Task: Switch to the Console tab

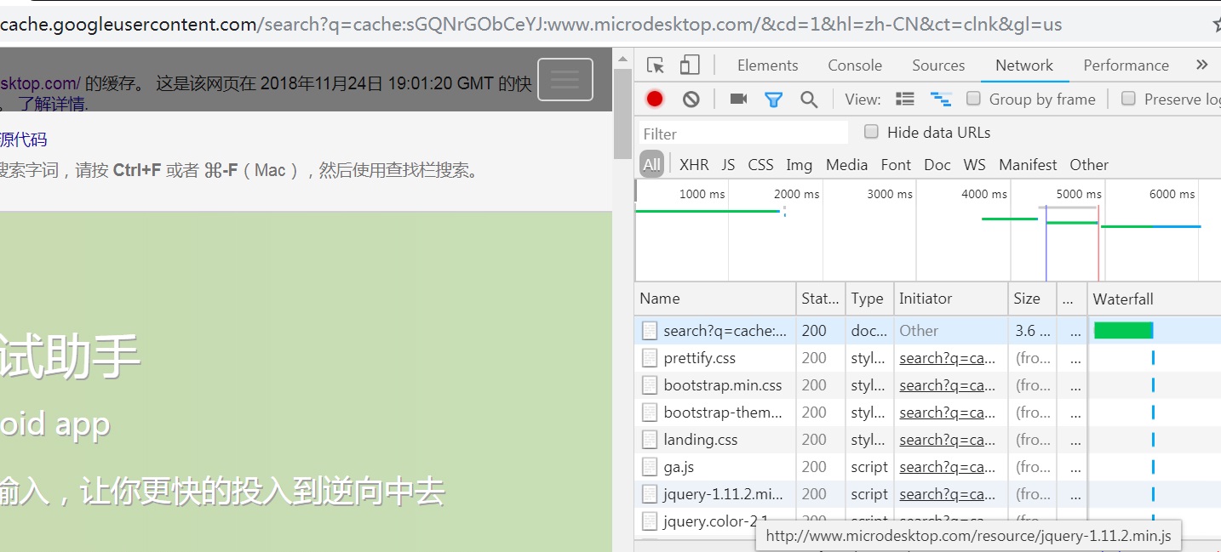Action: (x=855, y=65)
